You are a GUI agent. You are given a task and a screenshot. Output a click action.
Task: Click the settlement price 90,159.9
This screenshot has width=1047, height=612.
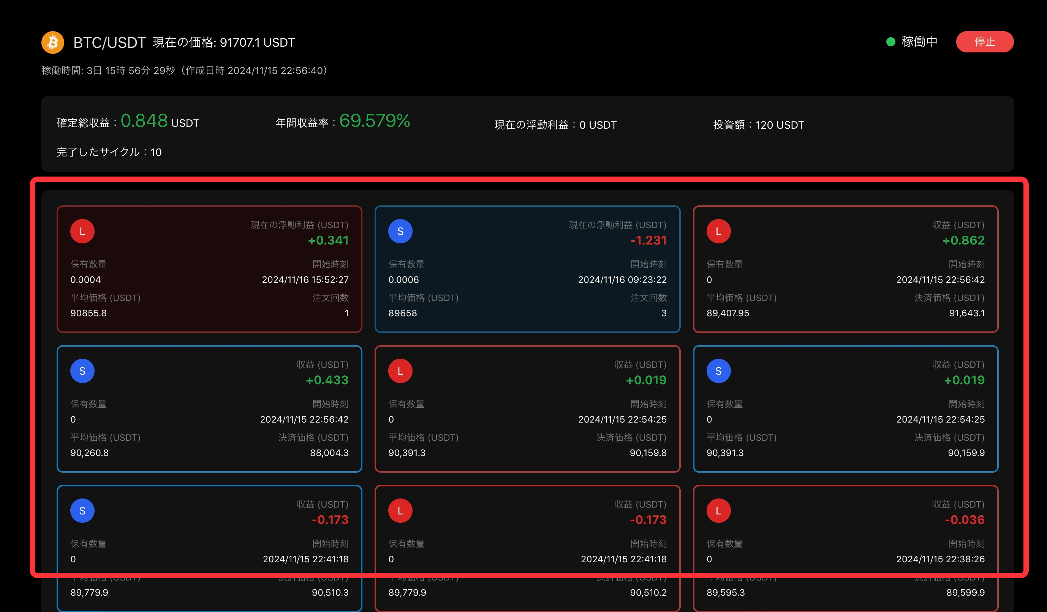click(x=966, y=453)
